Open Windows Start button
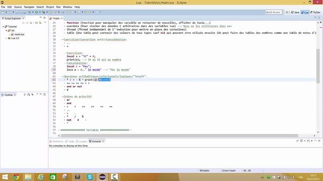Screen dimensions: 323x181 pos(5,177)
